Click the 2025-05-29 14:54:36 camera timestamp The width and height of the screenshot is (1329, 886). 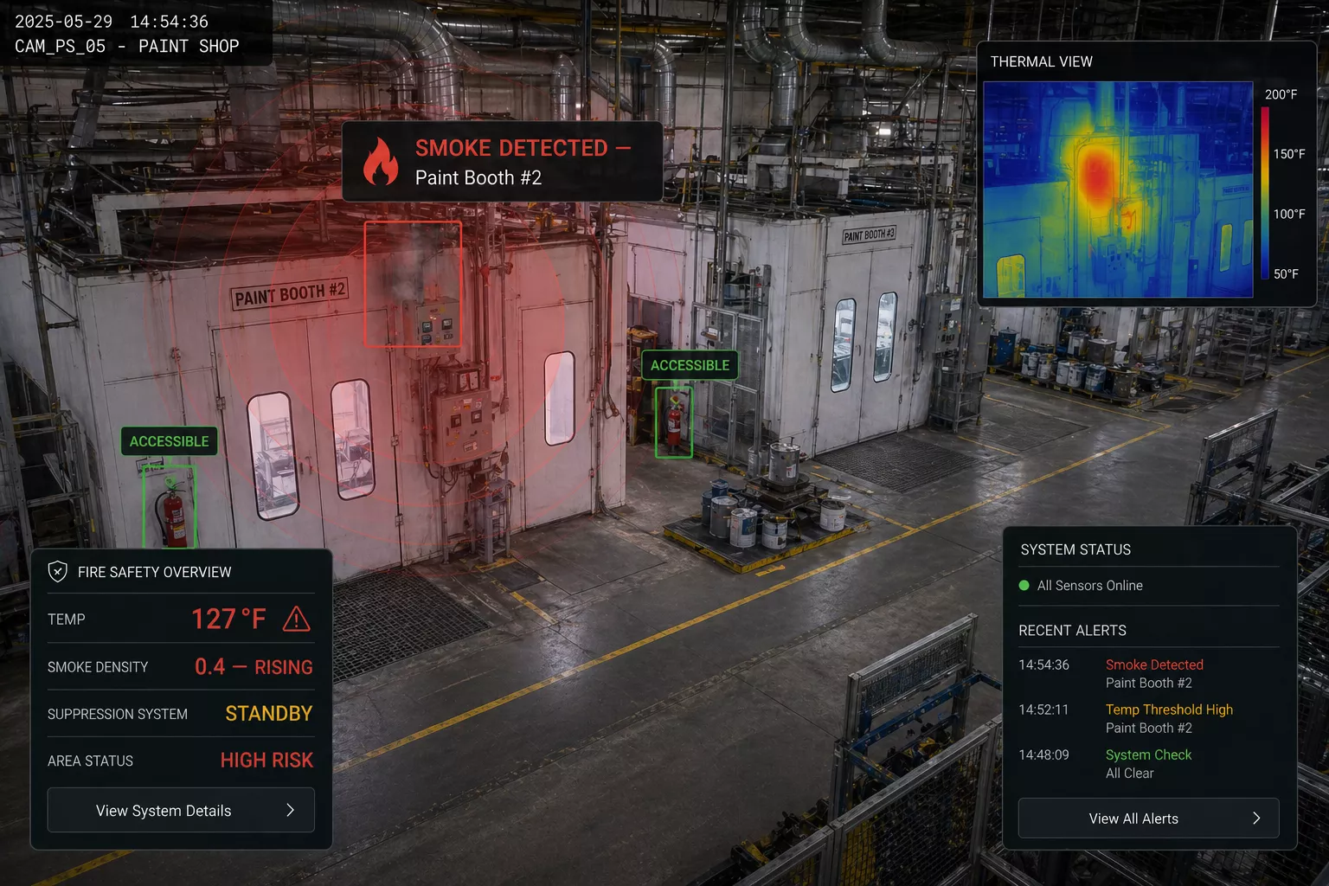(112, 22)
